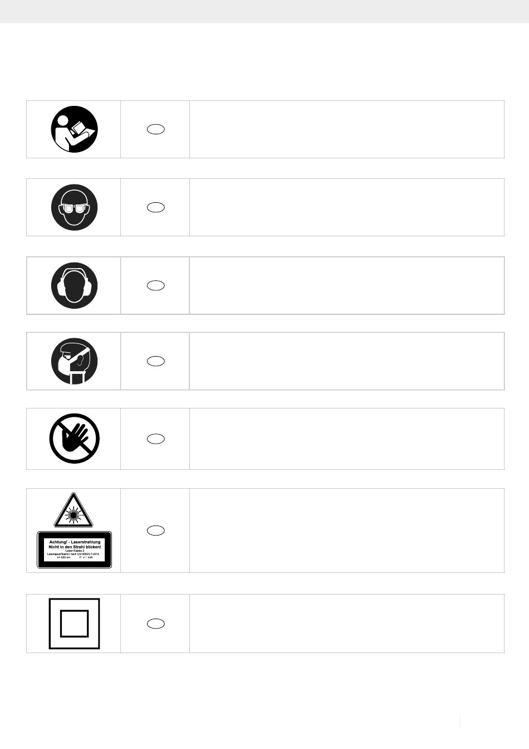Click the crossed-out hand prohibition sign
This screenshot has height=749, width=529.
point(75,439)
